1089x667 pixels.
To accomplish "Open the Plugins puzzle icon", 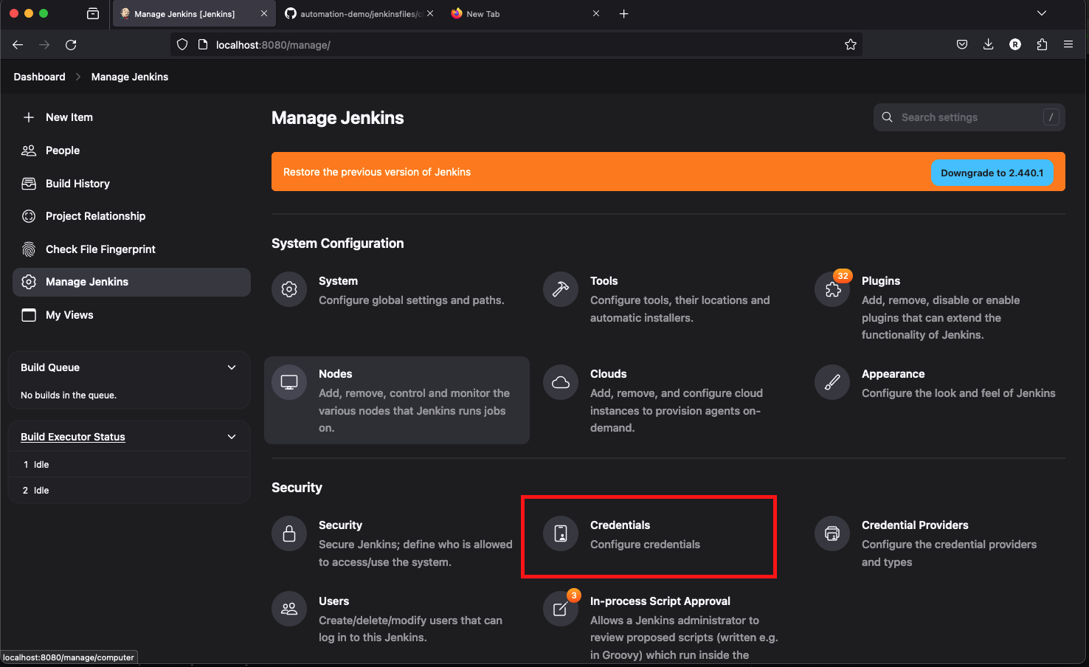I will pyautogui.click(x=832, y=289).
